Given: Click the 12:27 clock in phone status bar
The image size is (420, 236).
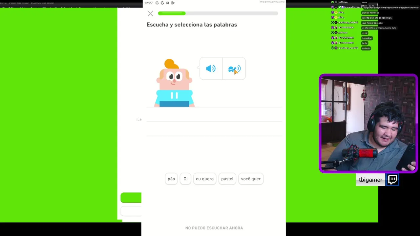Looking at the screenshot, I should coord(148,3).
